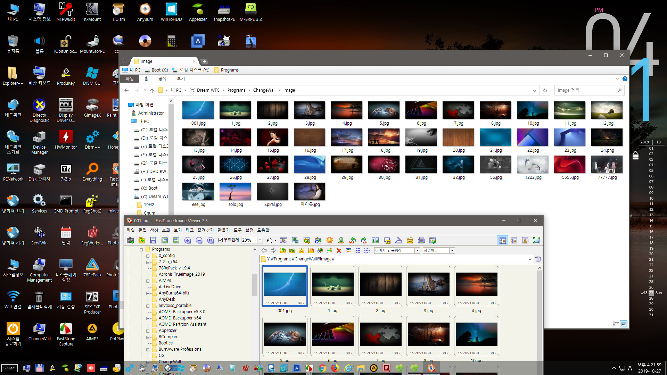
Task: Expand the AIMP3 folder in FastStone tree
Action: coord(148,281)
